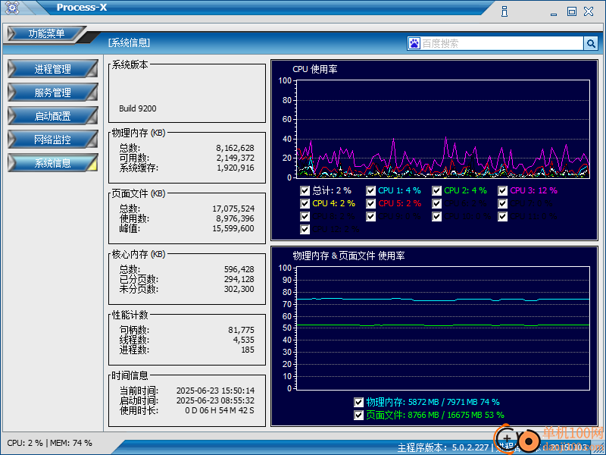Click inside the memory and page file graph
The width and height of the screenshot is (606, 455).
click(x=442, y=328)
